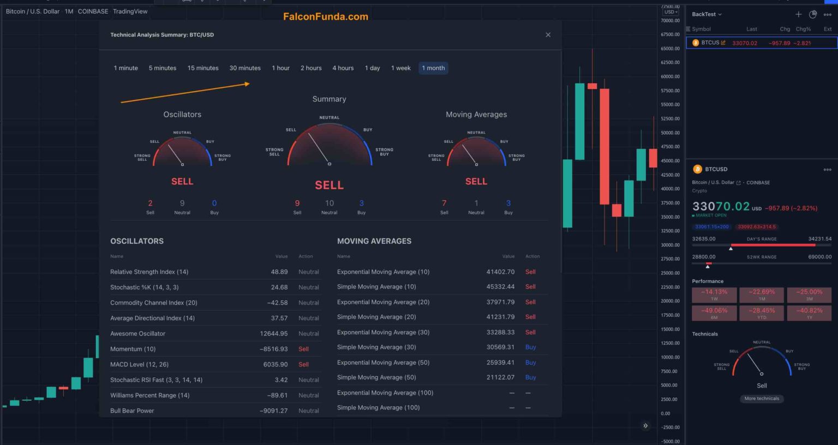
Task: Select the 1 day timeframe tab
Action: (x=373, y=68)
